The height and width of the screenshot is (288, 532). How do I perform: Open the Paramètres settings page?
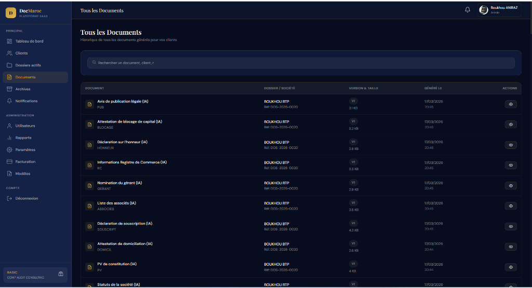point(25,150)
